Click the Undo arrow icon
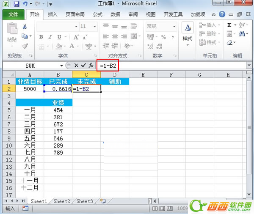The image size is (254, 214). pos(25,4)
